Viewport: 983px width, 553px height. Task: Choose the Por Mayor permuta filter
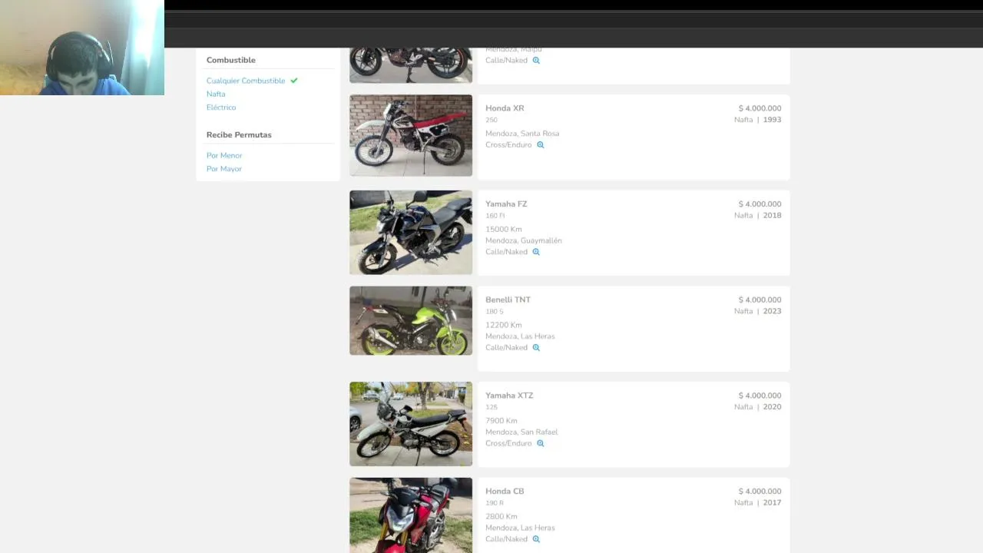[224, 169]
